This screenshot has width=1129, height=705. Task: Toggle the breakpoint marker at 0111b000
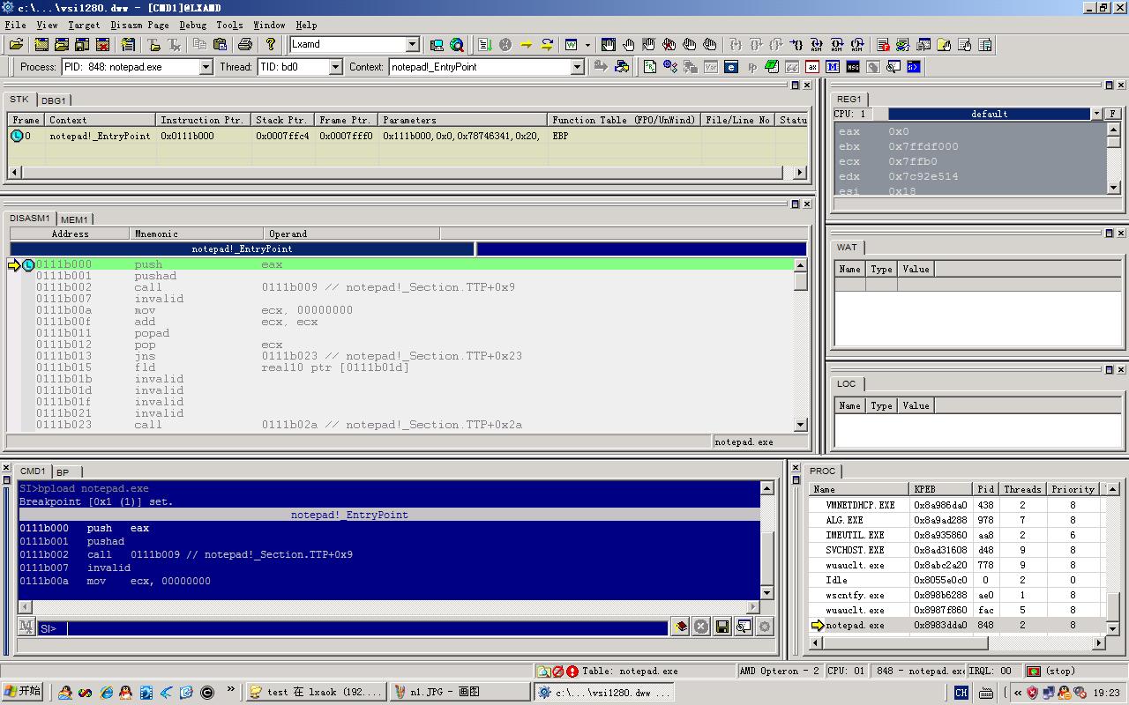[x=28, y=265]
